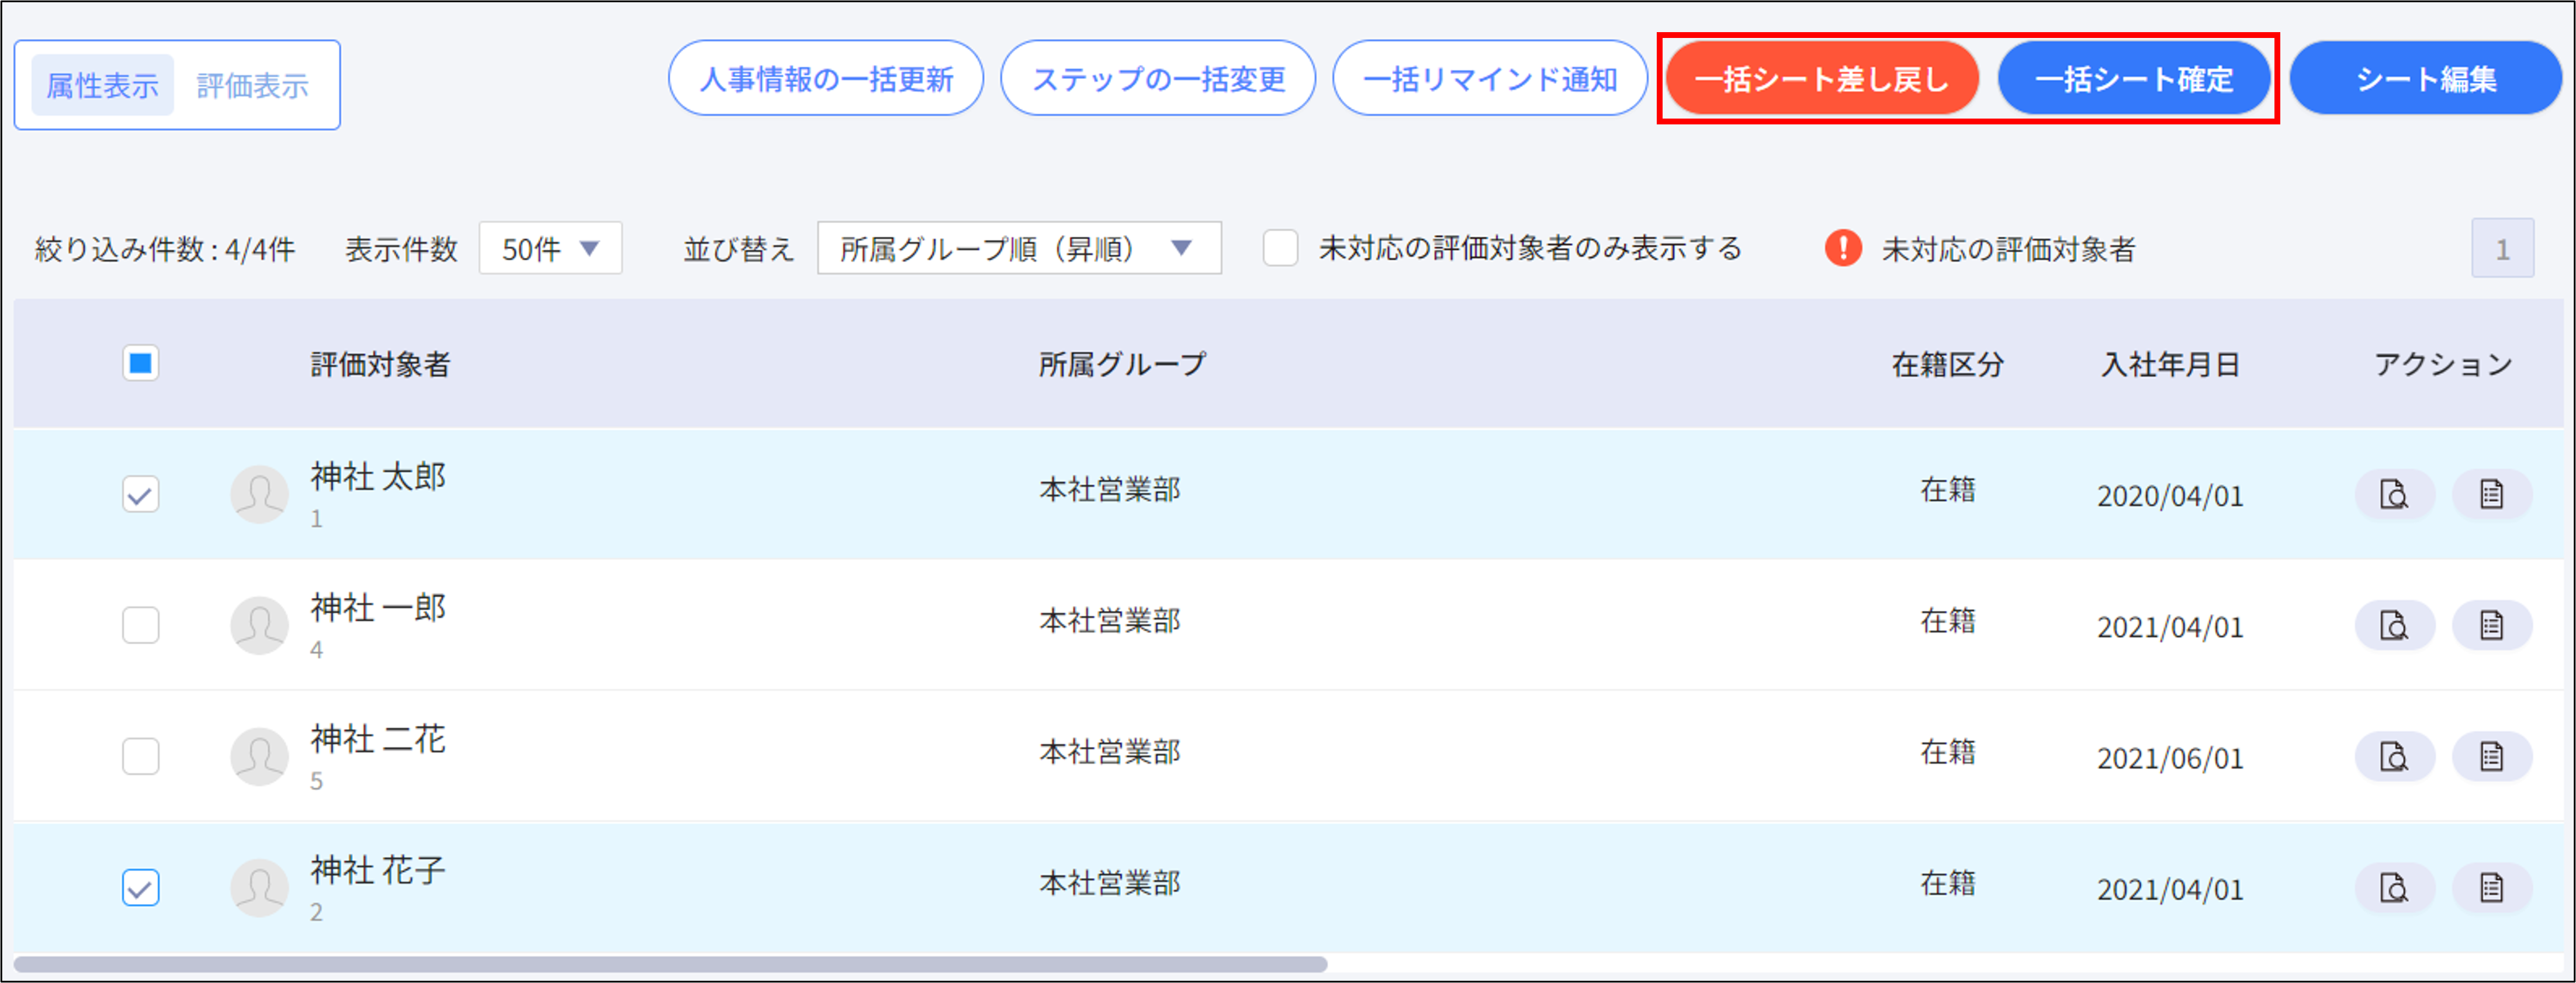Open sheet preview icon for 神社 太郎
Viewport: 2576px width, 983px height.
click(2394, 495)
